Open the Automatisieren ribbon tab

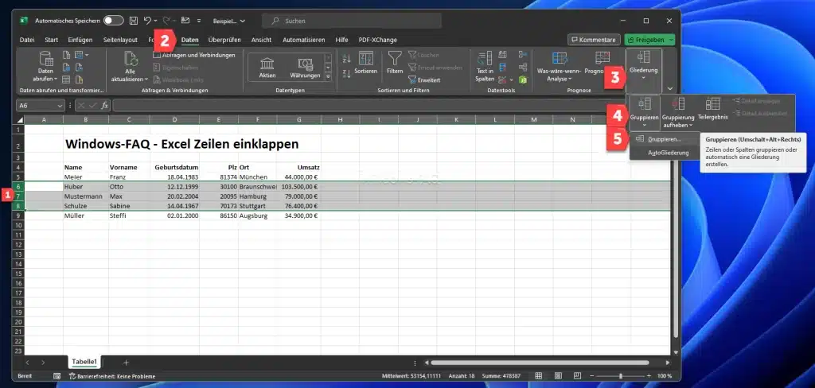[x=303, y=40]
